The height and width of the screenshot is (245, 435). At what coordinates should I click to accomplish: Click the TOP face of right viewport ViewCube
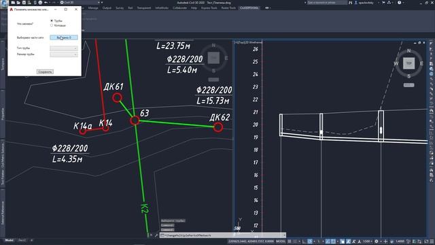pos(408,63)
